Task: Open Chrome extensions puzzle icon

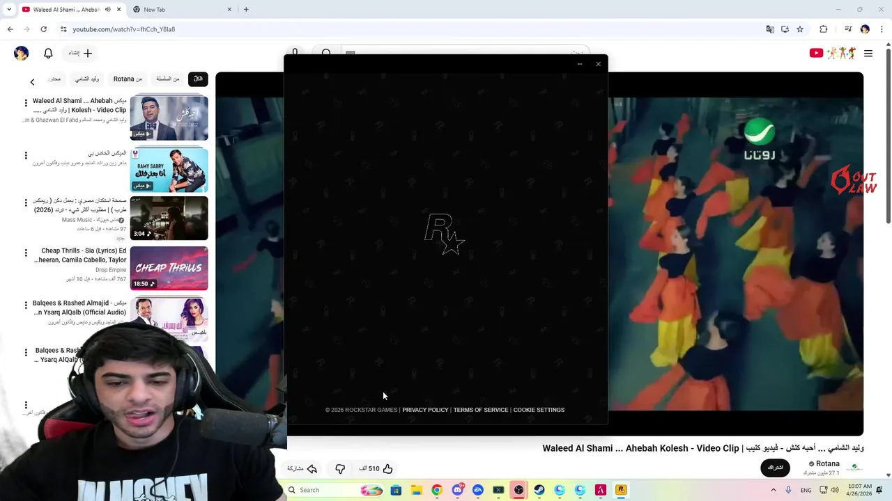Action: (823, 29)
